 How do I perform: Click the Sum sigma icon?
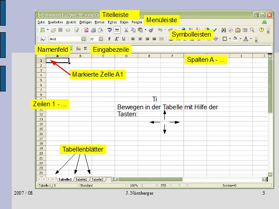(x=85, y=49)
